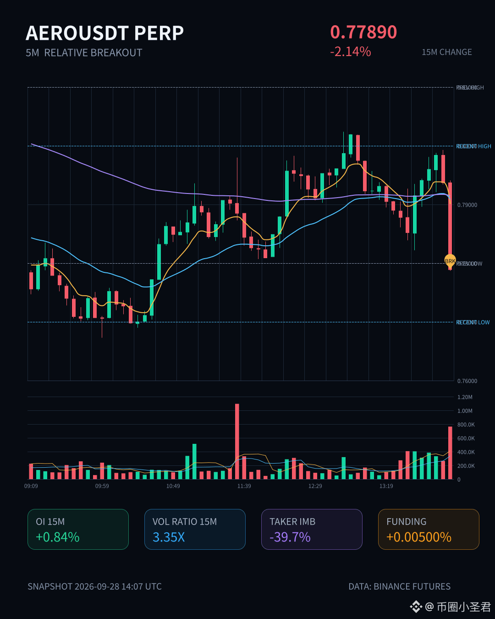Click the FUNDING rate card
The height and width of the screenshot is (619, 495).
coord(429,529)
